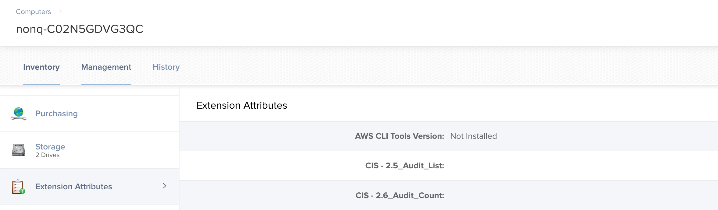718x210 pixels.
Task: Select the Storage sidebar link
Action: [50, 147]
